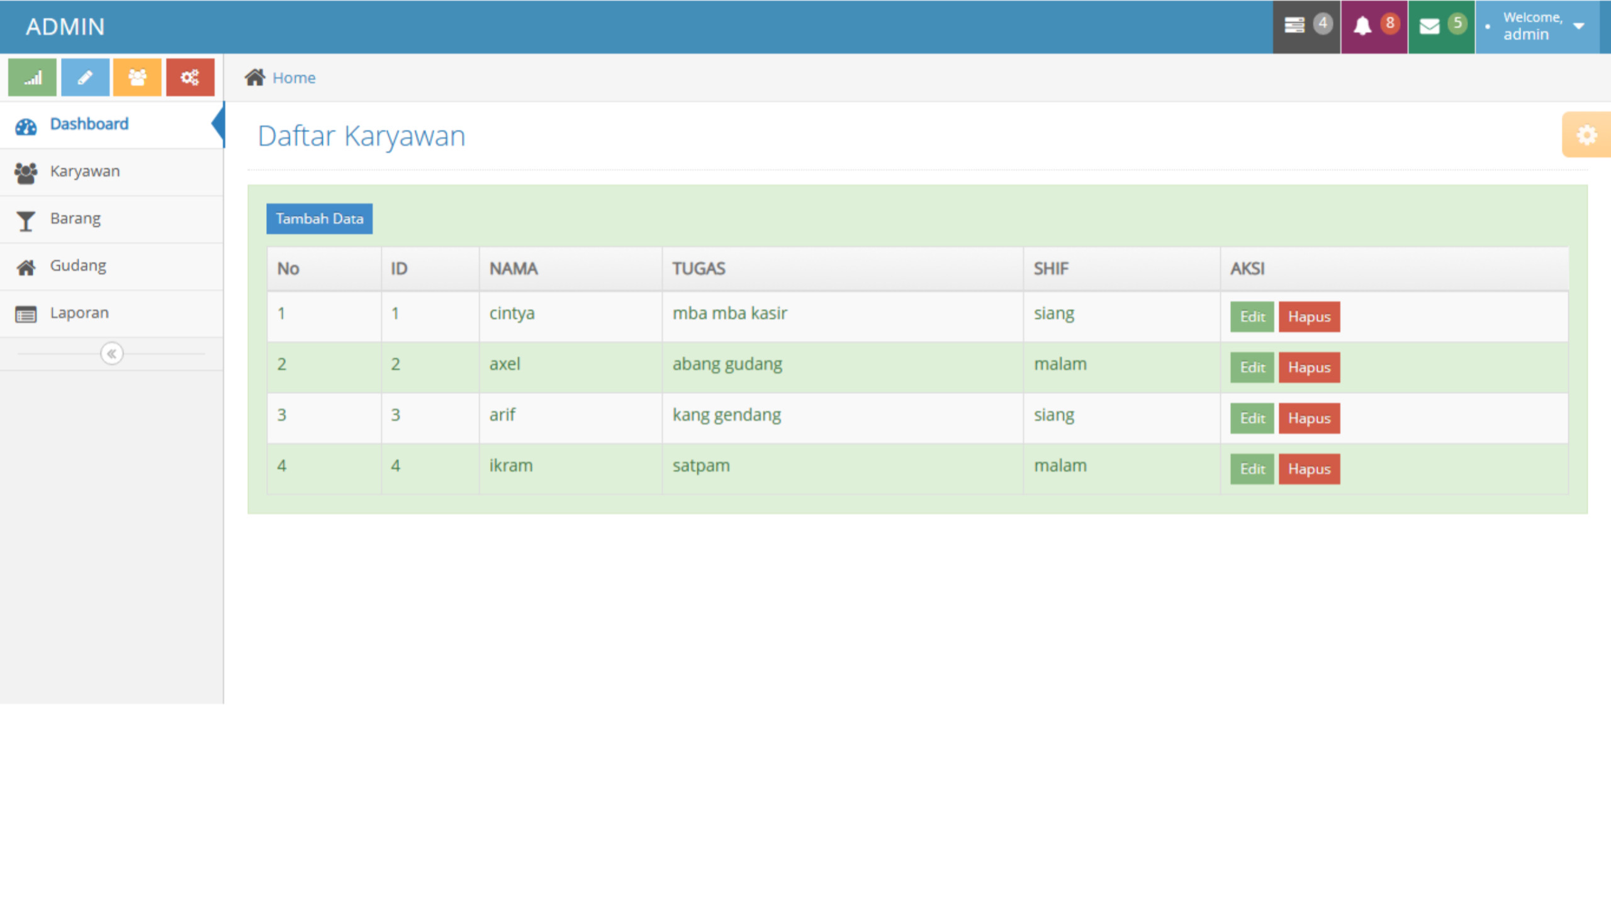Open the Barang menu item

111,219
